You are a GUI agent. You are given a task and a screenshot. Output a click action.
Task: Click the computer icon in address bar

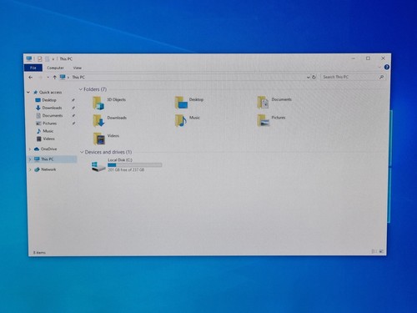63,77
